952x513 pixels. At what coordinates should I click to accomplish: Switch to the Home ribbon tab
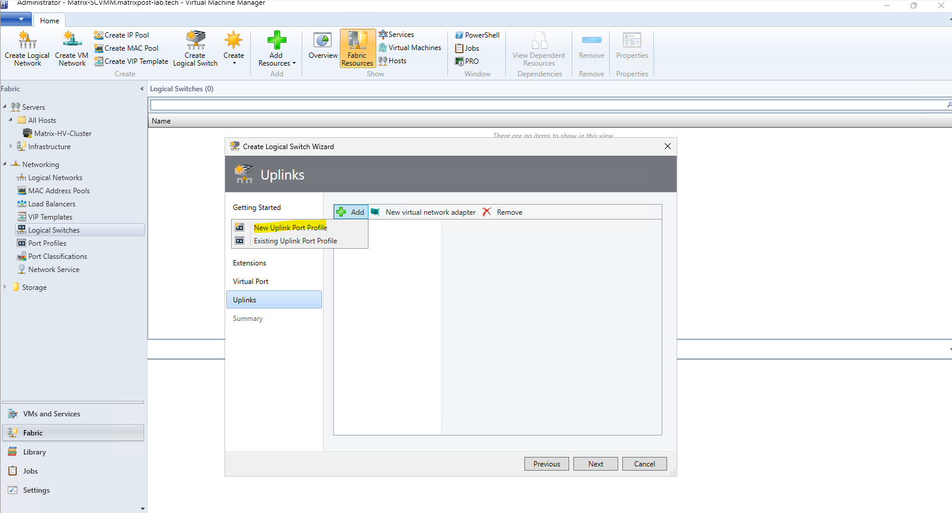tap(50, 21)
